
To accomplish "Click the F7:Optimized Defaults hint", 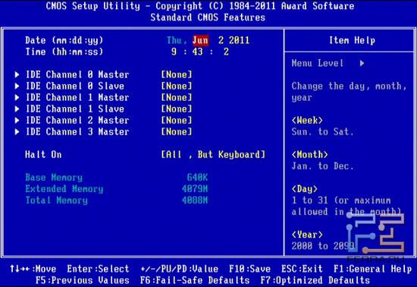I will (x=315, y=280).
